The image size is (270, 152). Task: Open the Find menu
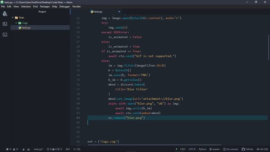(35, 7)
